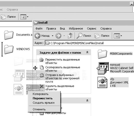Go up one folder level icon
Screen dimensions: 134x116
pyautogui.click(x=70, y=35)
